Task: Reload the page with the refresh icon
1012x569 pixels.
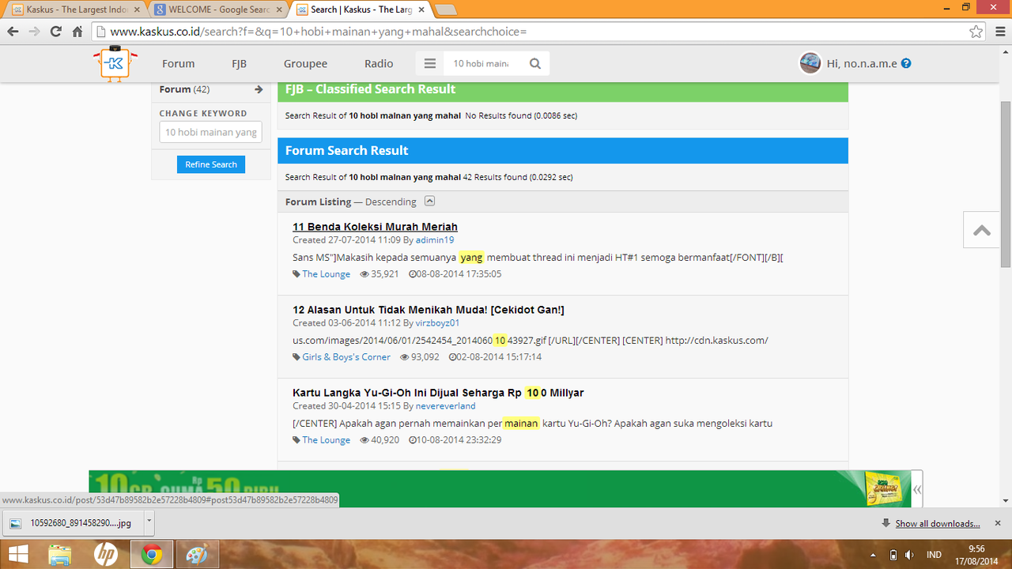Action: click(x=55, y=32)
